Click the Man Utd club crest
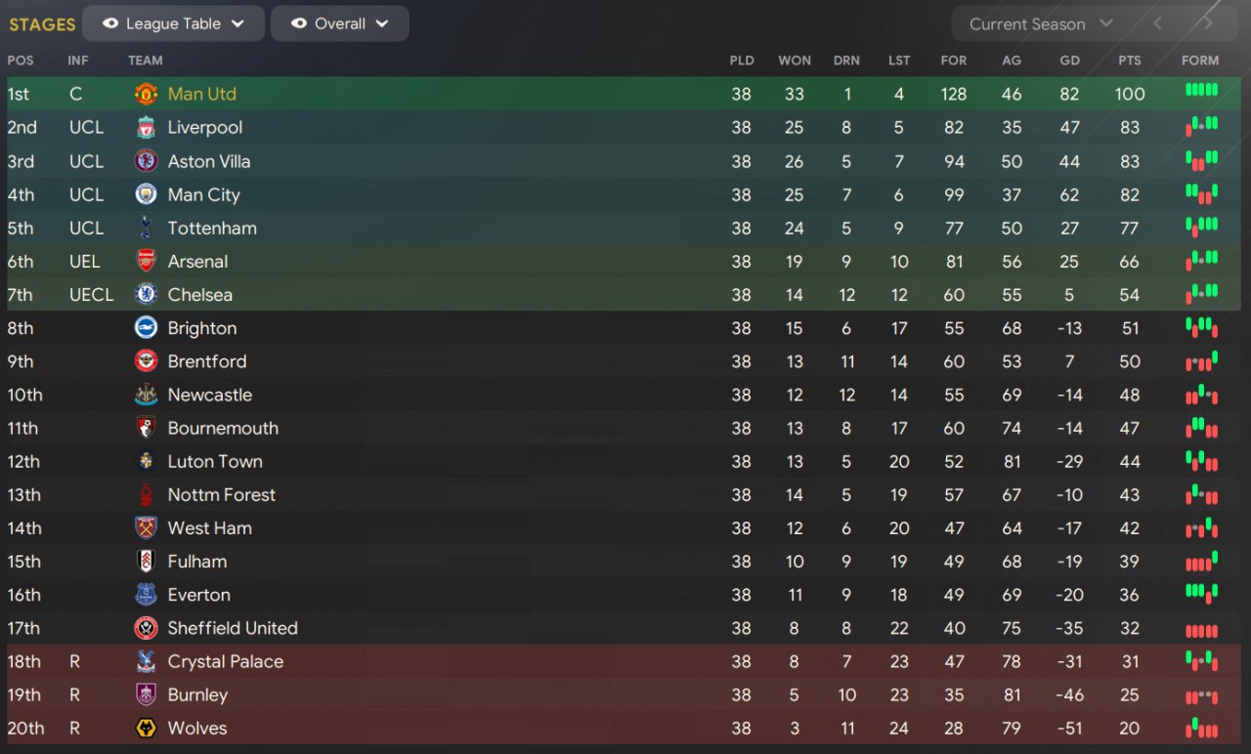 pyautogui.click(x=146, y=94)
